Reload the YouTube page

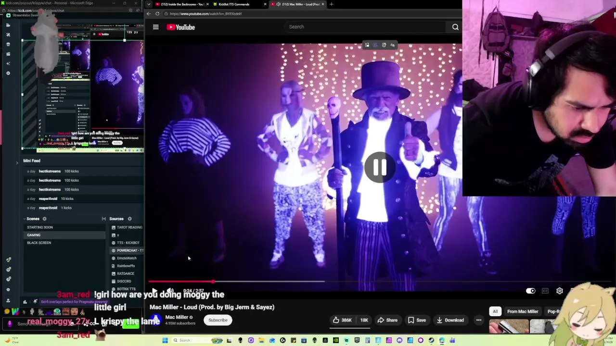(157, 13)
